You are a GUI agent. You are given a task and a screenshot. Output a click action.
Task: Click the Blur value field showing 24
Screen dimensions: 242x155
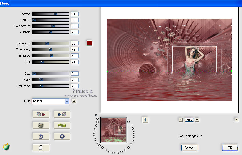point(75,62)
